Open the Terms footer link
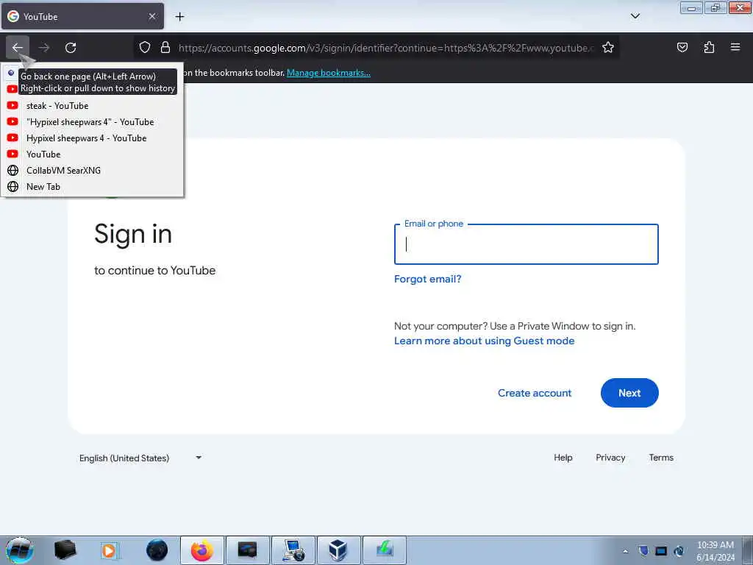The width and height of the screenshot is (753, 565). (661, 458)
